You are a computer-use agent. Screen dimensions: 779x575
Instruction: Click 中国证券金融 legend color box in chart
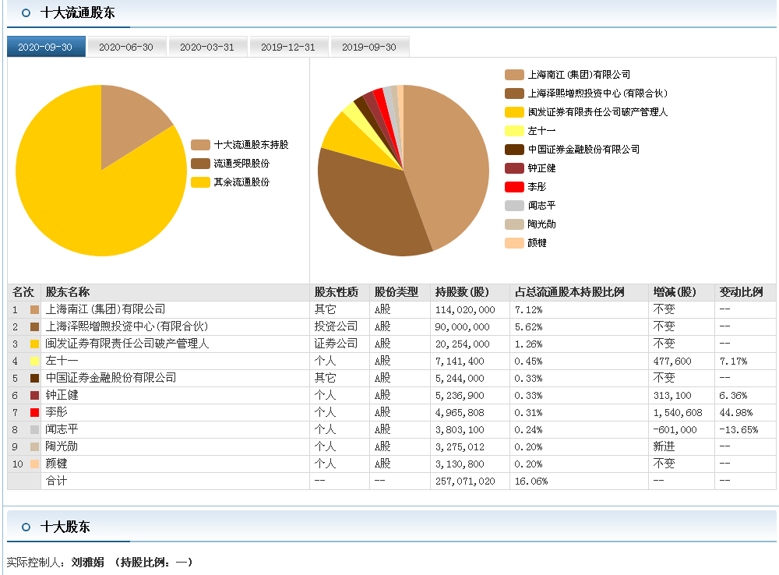tap(514, 150)
